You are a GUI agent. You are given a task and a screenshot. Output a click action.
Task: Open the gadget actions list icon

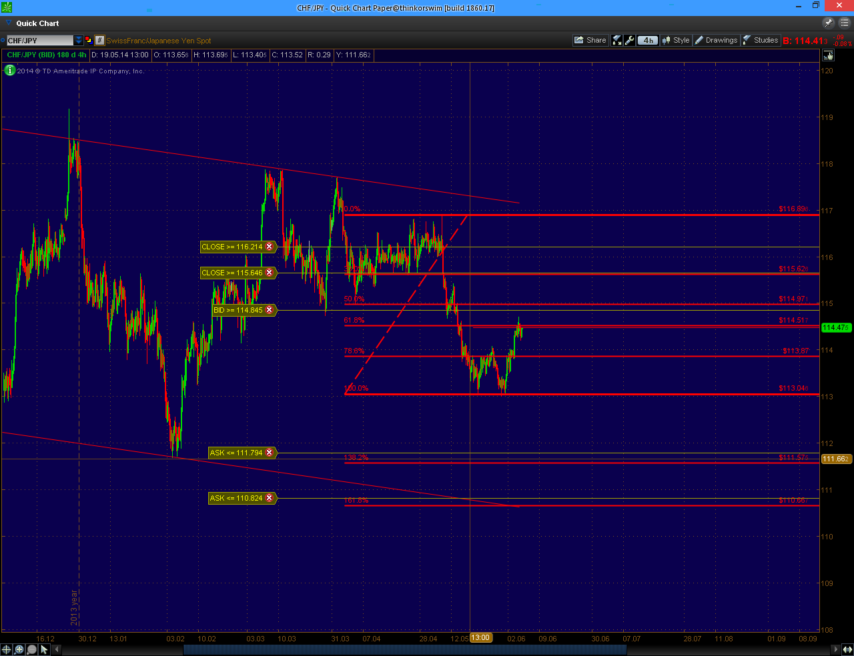(843, 23)
